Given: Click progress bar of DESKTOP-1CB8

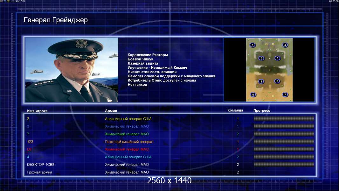Looking at the screenshot, I should click(284, 164).
